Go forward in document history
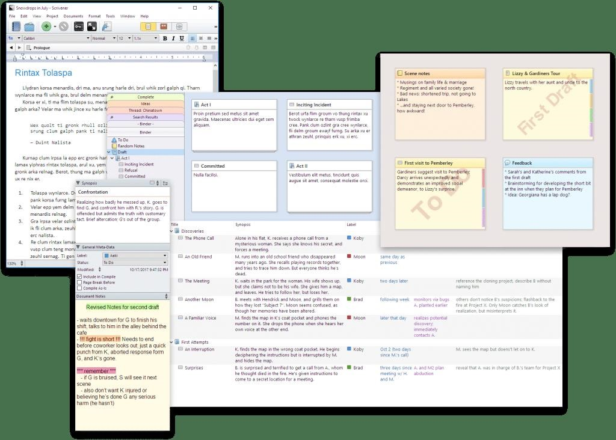616x440 pixels. (19, 47)
